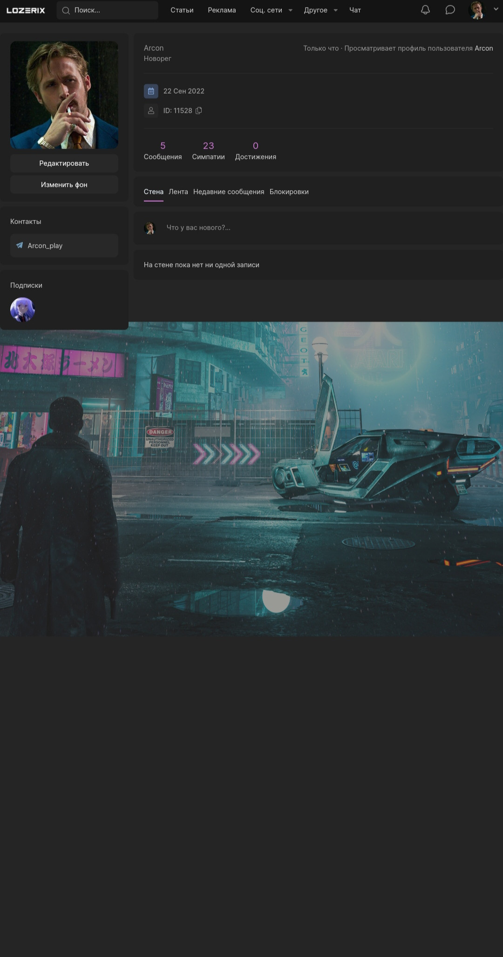The height and width of the screenshot is (957, 503).
Task: Open the Реклама menu item
Action: pyautogui.click(x=222, y=10)
